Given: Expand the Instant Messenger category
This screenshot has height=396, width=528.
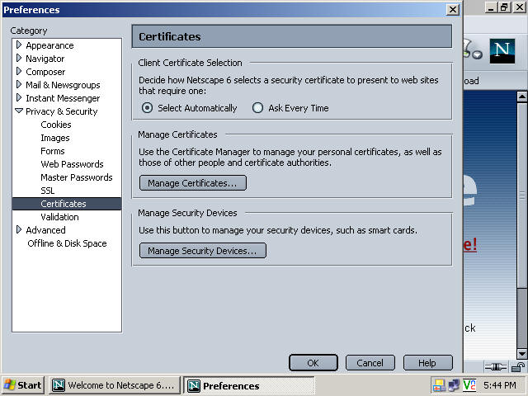Looking at the screenshot, I should [19, 97].
